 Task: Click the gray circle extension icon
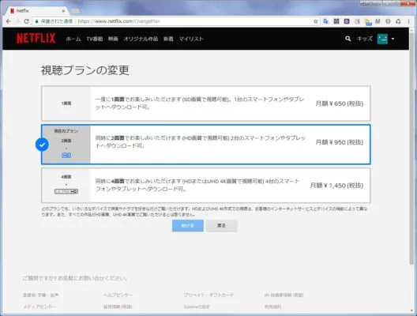pyautogui.click(x=388, y=21)
